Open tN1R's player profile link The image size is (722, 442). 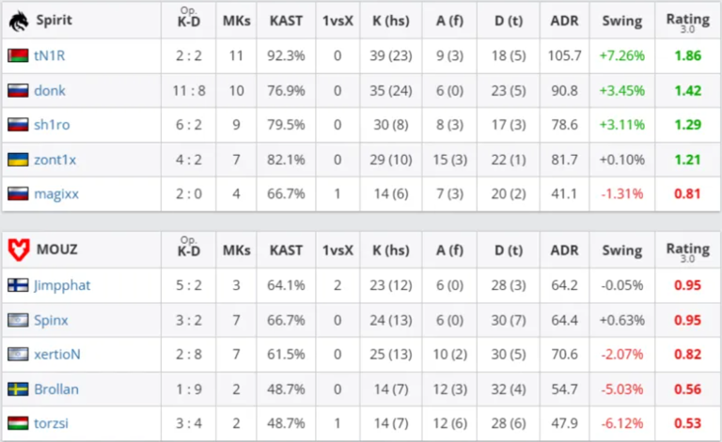tap(50, 55)
